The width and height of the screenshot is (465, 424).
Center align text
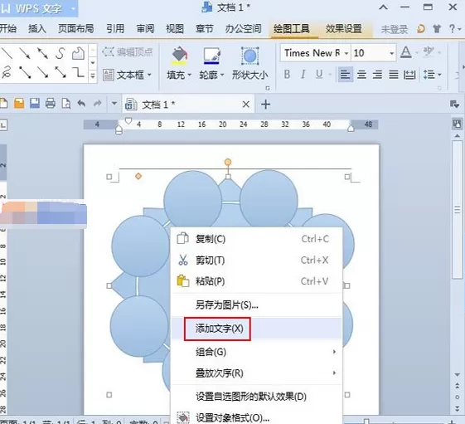pyautogui.click(x=361, y=74)
